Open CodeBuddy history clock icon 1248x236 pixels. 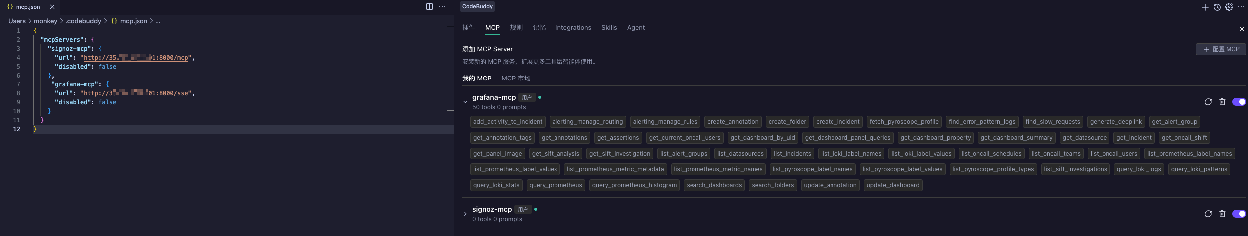coord(1217,7)
